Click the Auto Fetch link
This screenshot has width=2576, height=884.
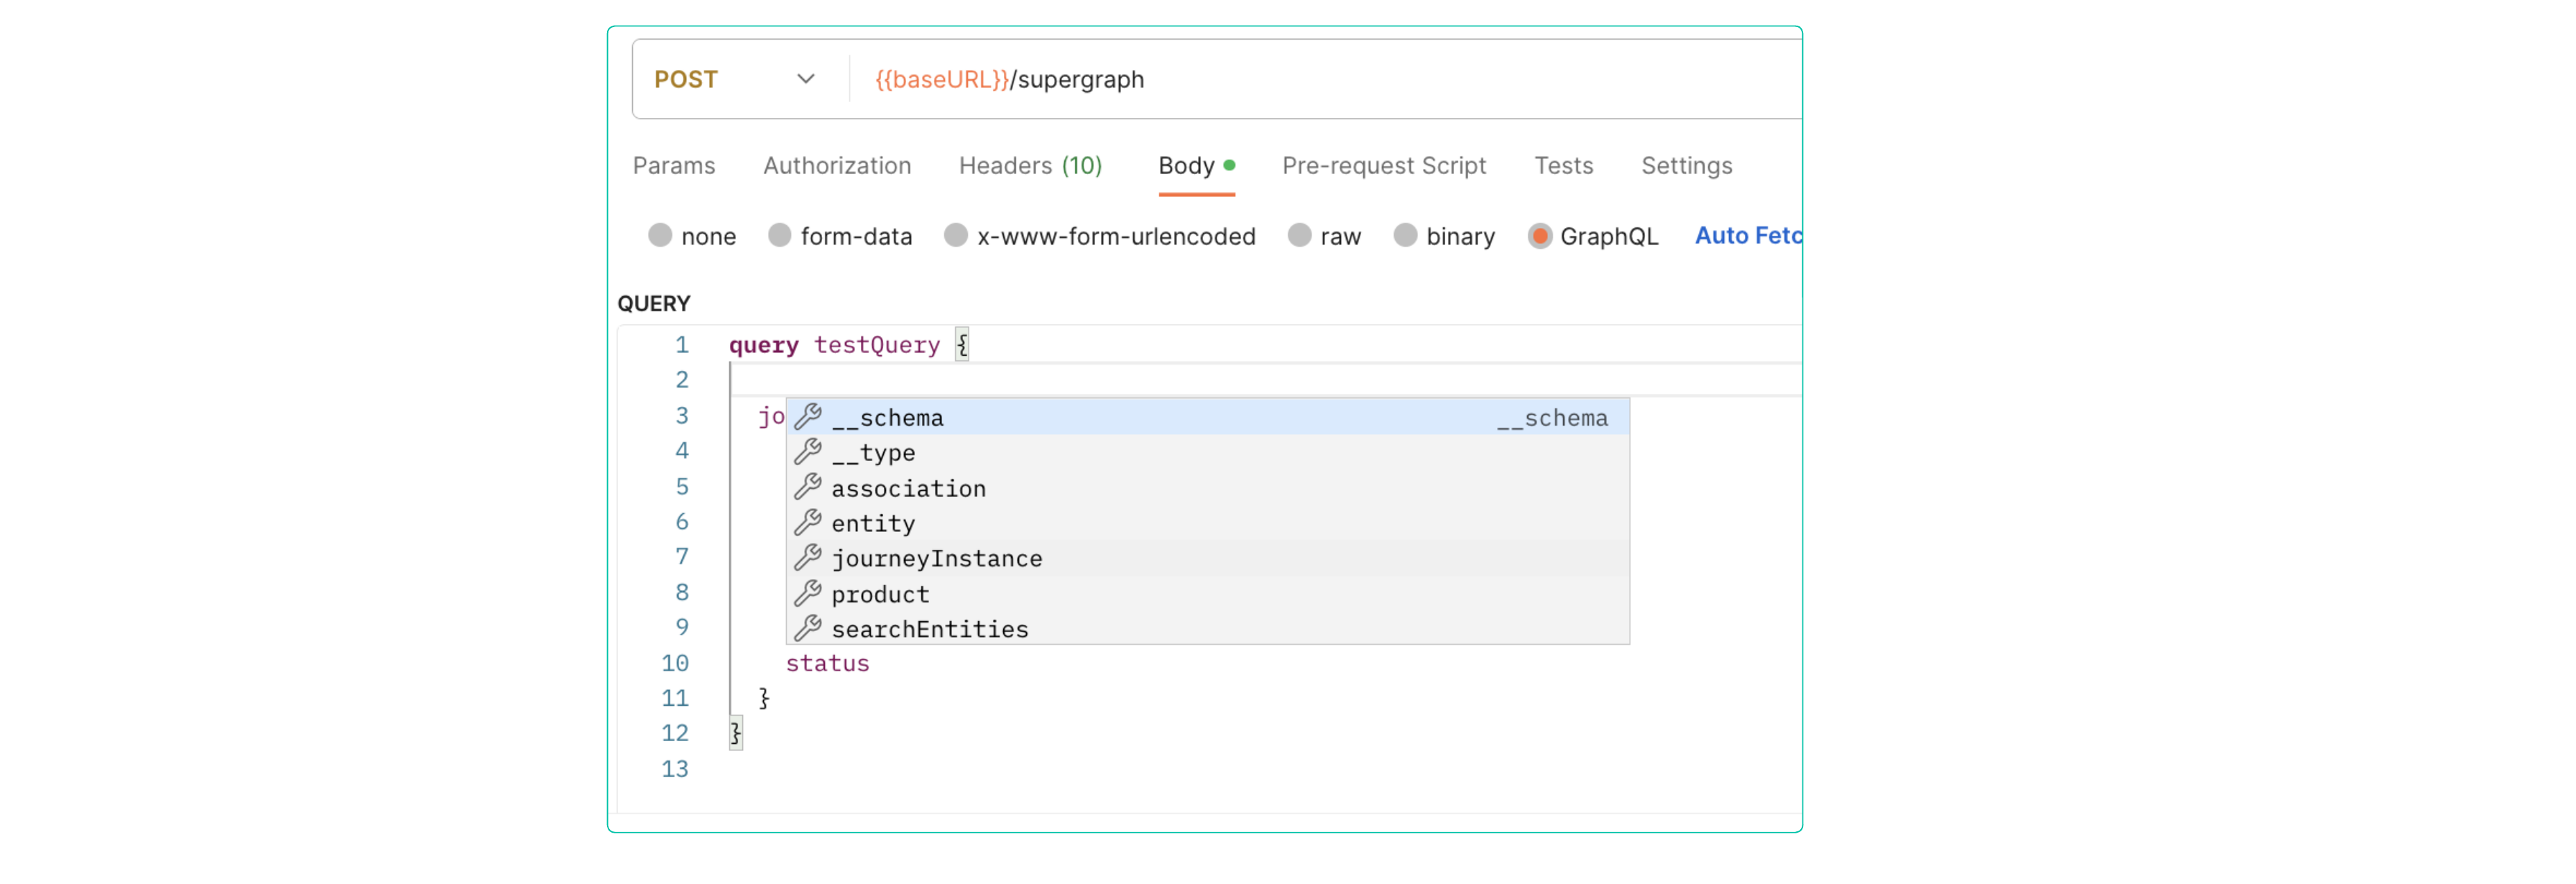click(1747, 236)
